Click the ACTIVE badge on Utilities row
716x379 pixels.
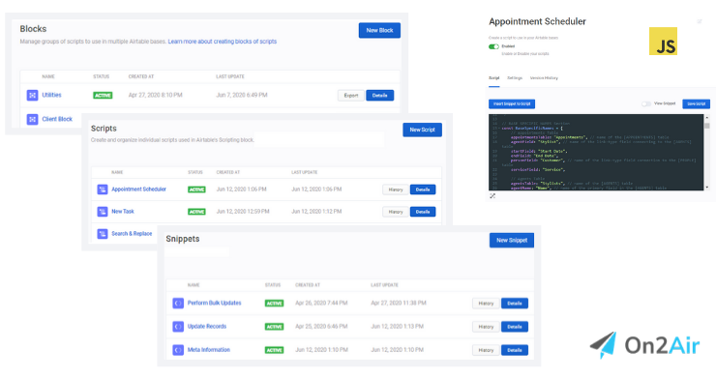pyautogui.click(x=103, y=96)
